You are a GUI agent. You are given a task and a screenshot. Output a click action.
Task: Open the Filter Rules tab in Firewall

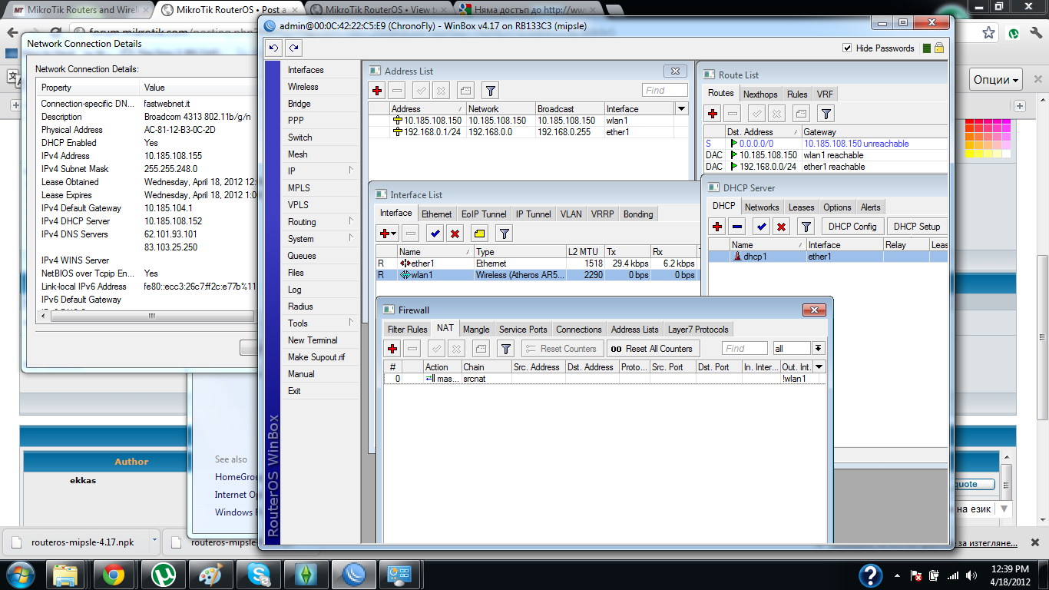(407, 330)
